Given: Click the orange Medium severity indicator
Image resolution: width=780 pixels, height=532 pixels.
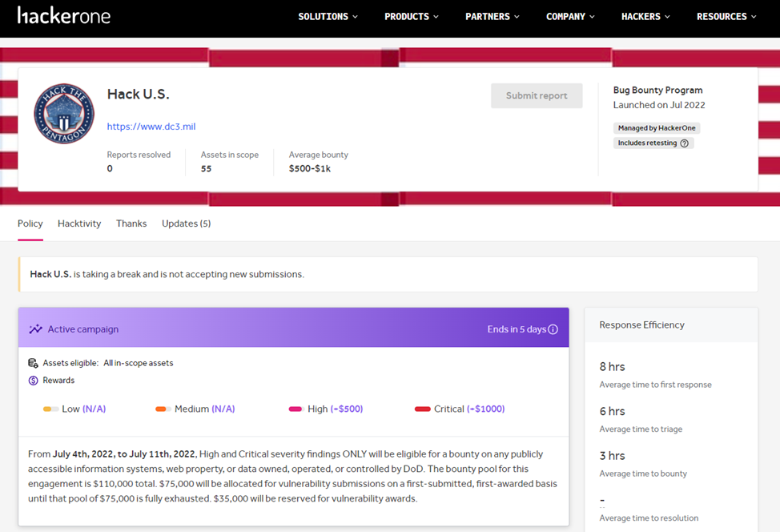Looking at the screenshot, I should tap(163, 409).
